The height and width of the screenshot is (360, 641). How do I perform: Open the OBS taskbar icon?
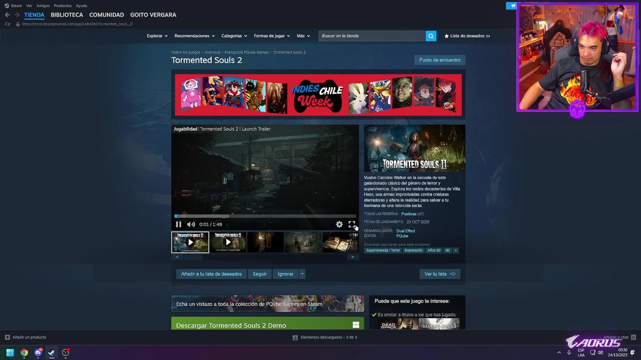(x=66, y=352)
